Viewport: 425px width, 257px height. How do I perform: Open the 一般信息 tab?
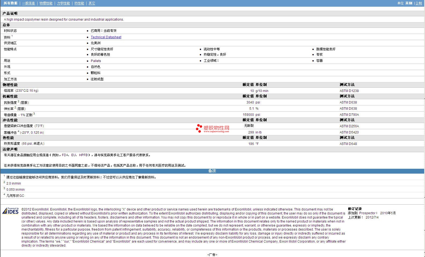28,3
